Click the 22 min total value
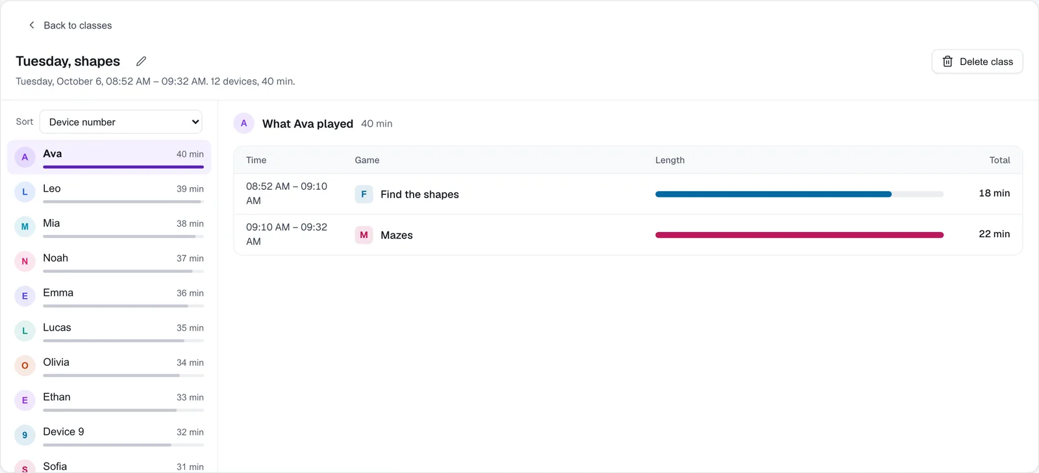This screenshot has height=473, width=1039. coord(994,234)
